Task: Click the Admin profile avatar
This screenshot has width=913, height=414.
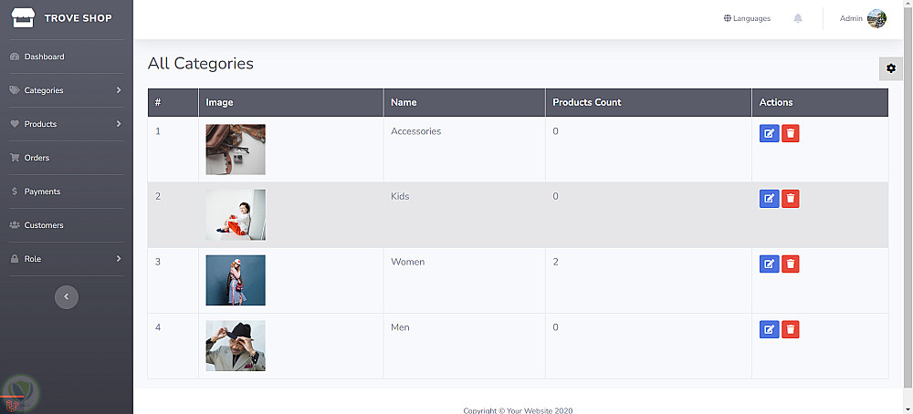Action: 876,18
